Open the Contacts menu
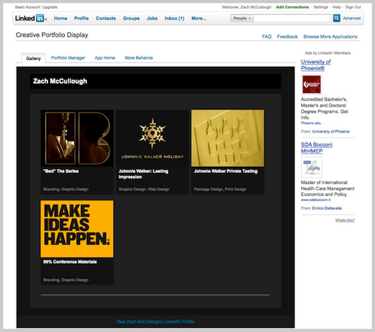This screenshot has width=375, height=332. [106, 18]
